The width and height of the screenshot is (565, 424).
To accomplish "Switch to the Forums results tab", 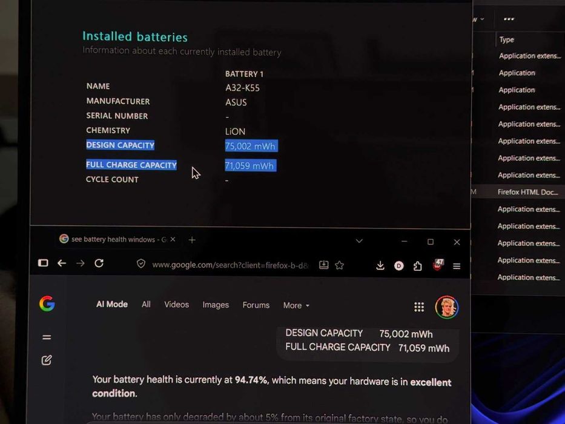I will 256,305.
